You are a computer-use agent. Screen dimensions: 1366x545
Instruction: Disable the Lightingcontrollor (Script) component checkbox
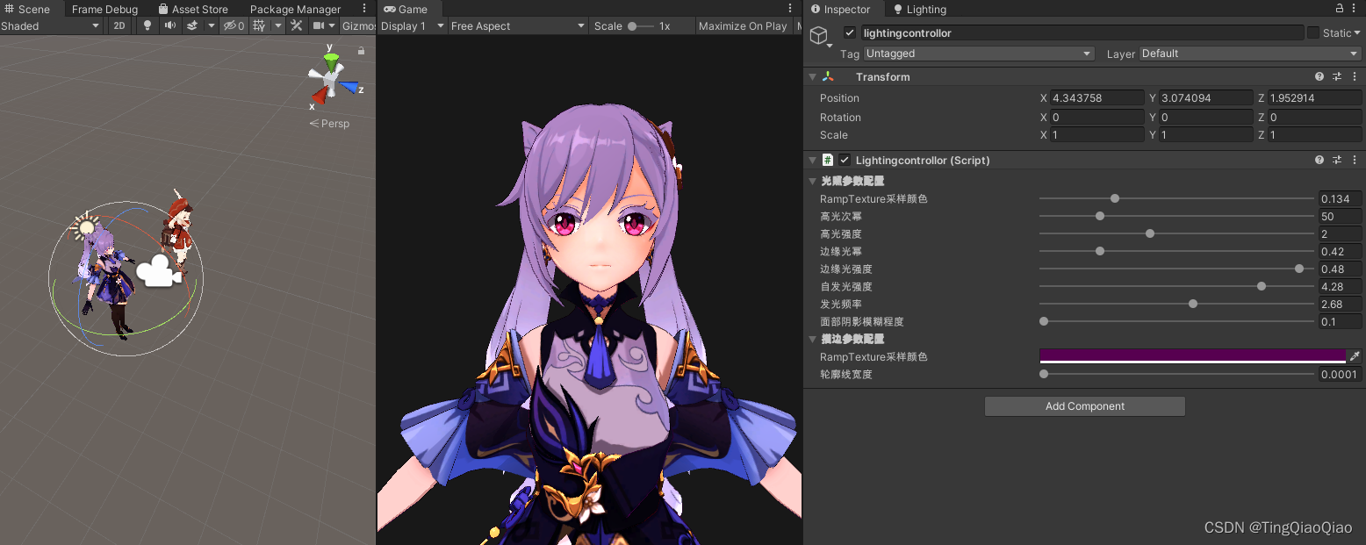pos(845,161)
